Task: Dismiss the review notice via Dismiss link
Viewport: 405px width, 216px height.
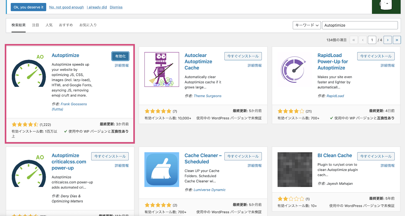Action: tap(116, 7)
